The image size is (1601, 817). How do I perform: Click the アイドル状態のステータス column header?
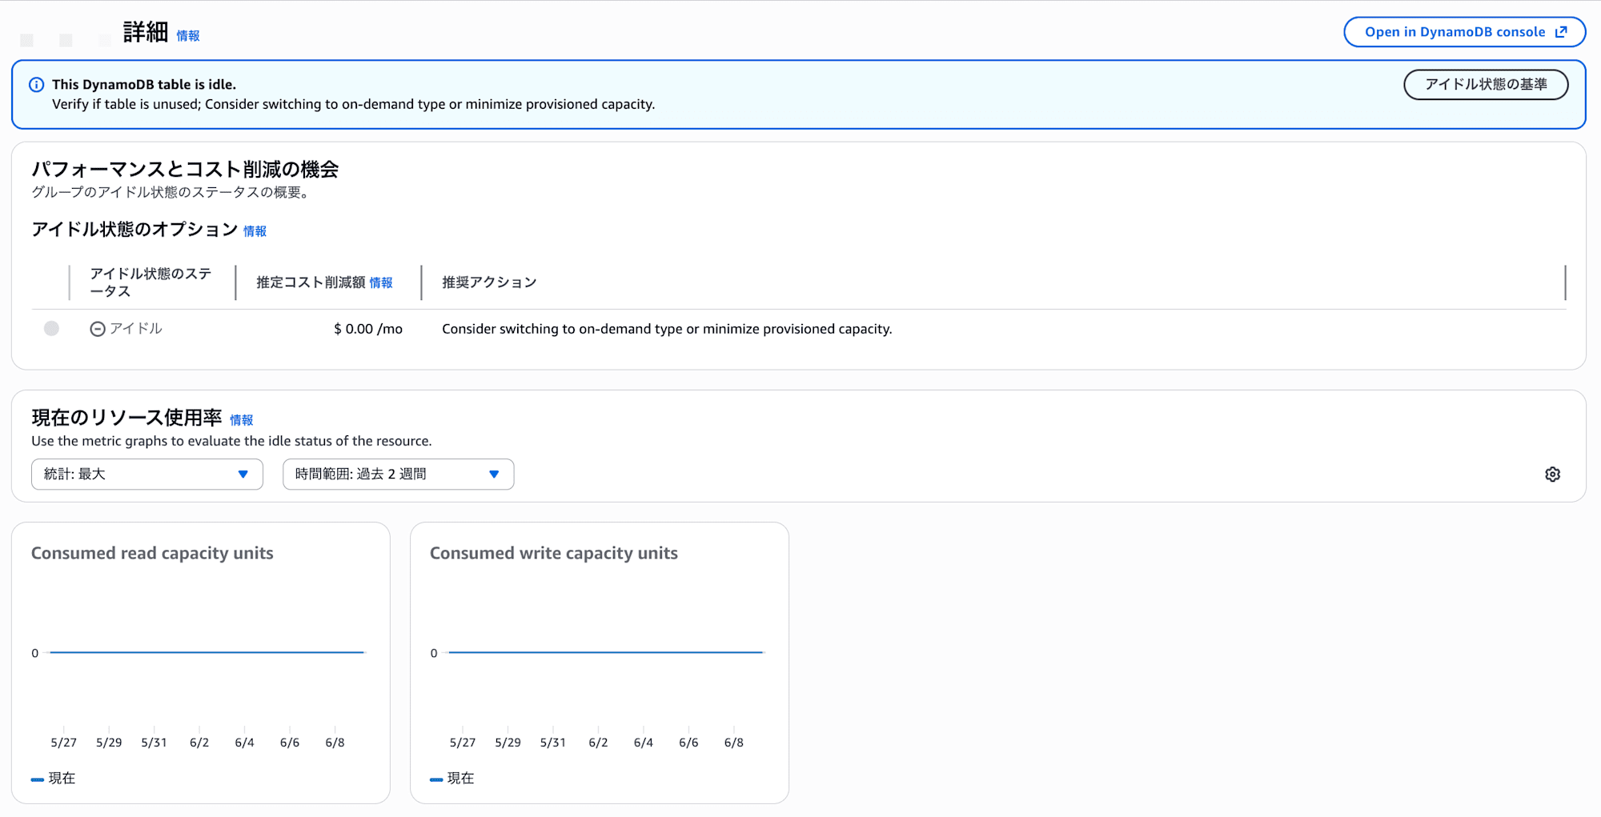click(x=151, y=282)
